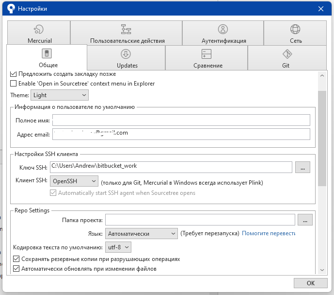Open the Клиент SSH dropdown showing OpenSSH
The height and width of the screenshot is (295, 334).
(74, 181)
